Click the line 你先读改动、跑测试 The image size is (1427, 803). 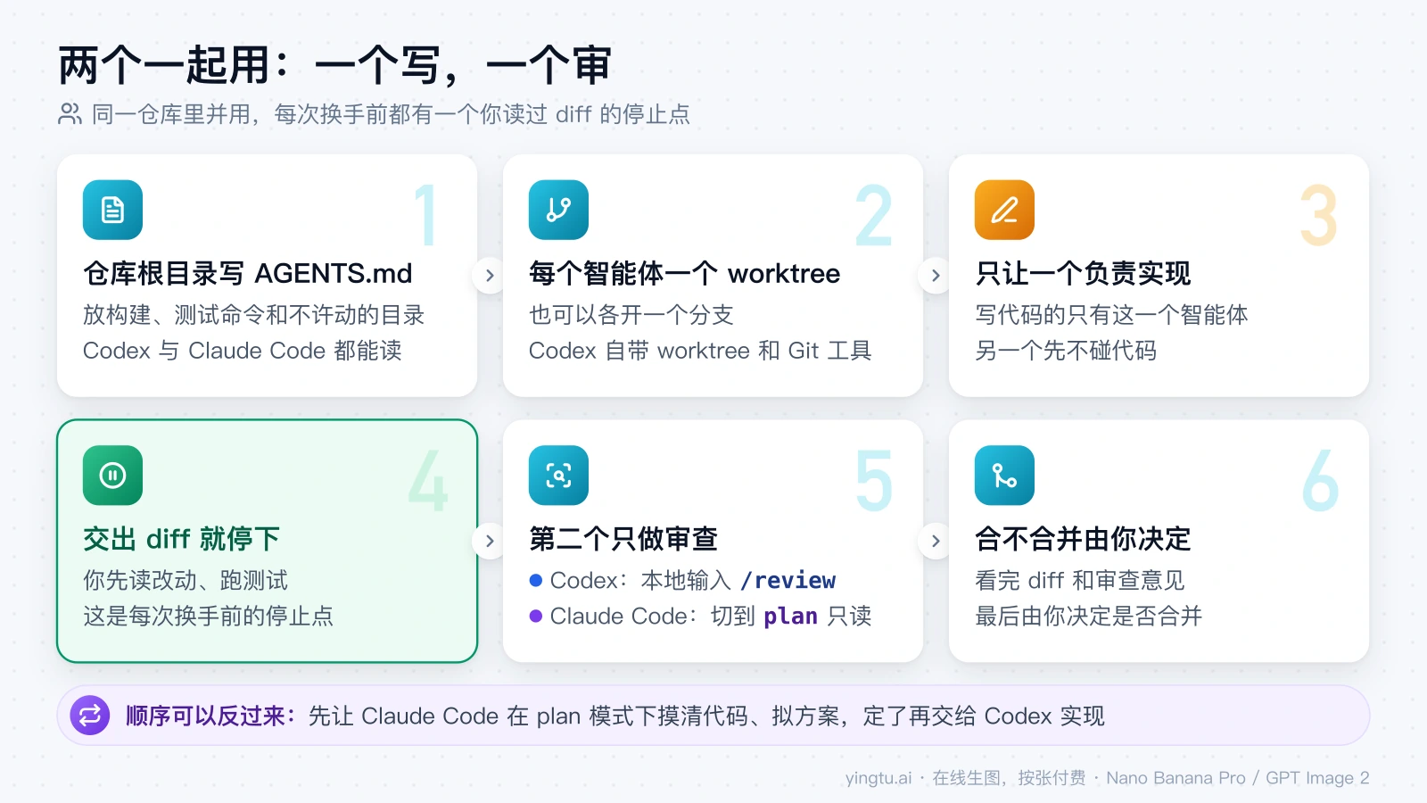[x=186, y=581]
